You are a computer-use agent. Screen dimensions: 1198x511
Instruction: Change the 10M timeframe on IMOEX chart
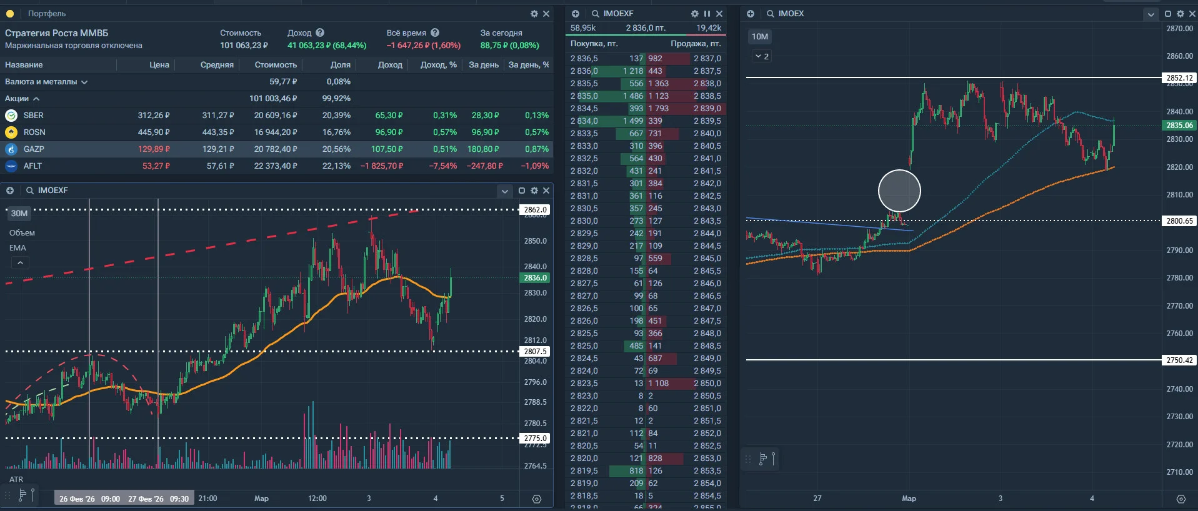(760, 37)
